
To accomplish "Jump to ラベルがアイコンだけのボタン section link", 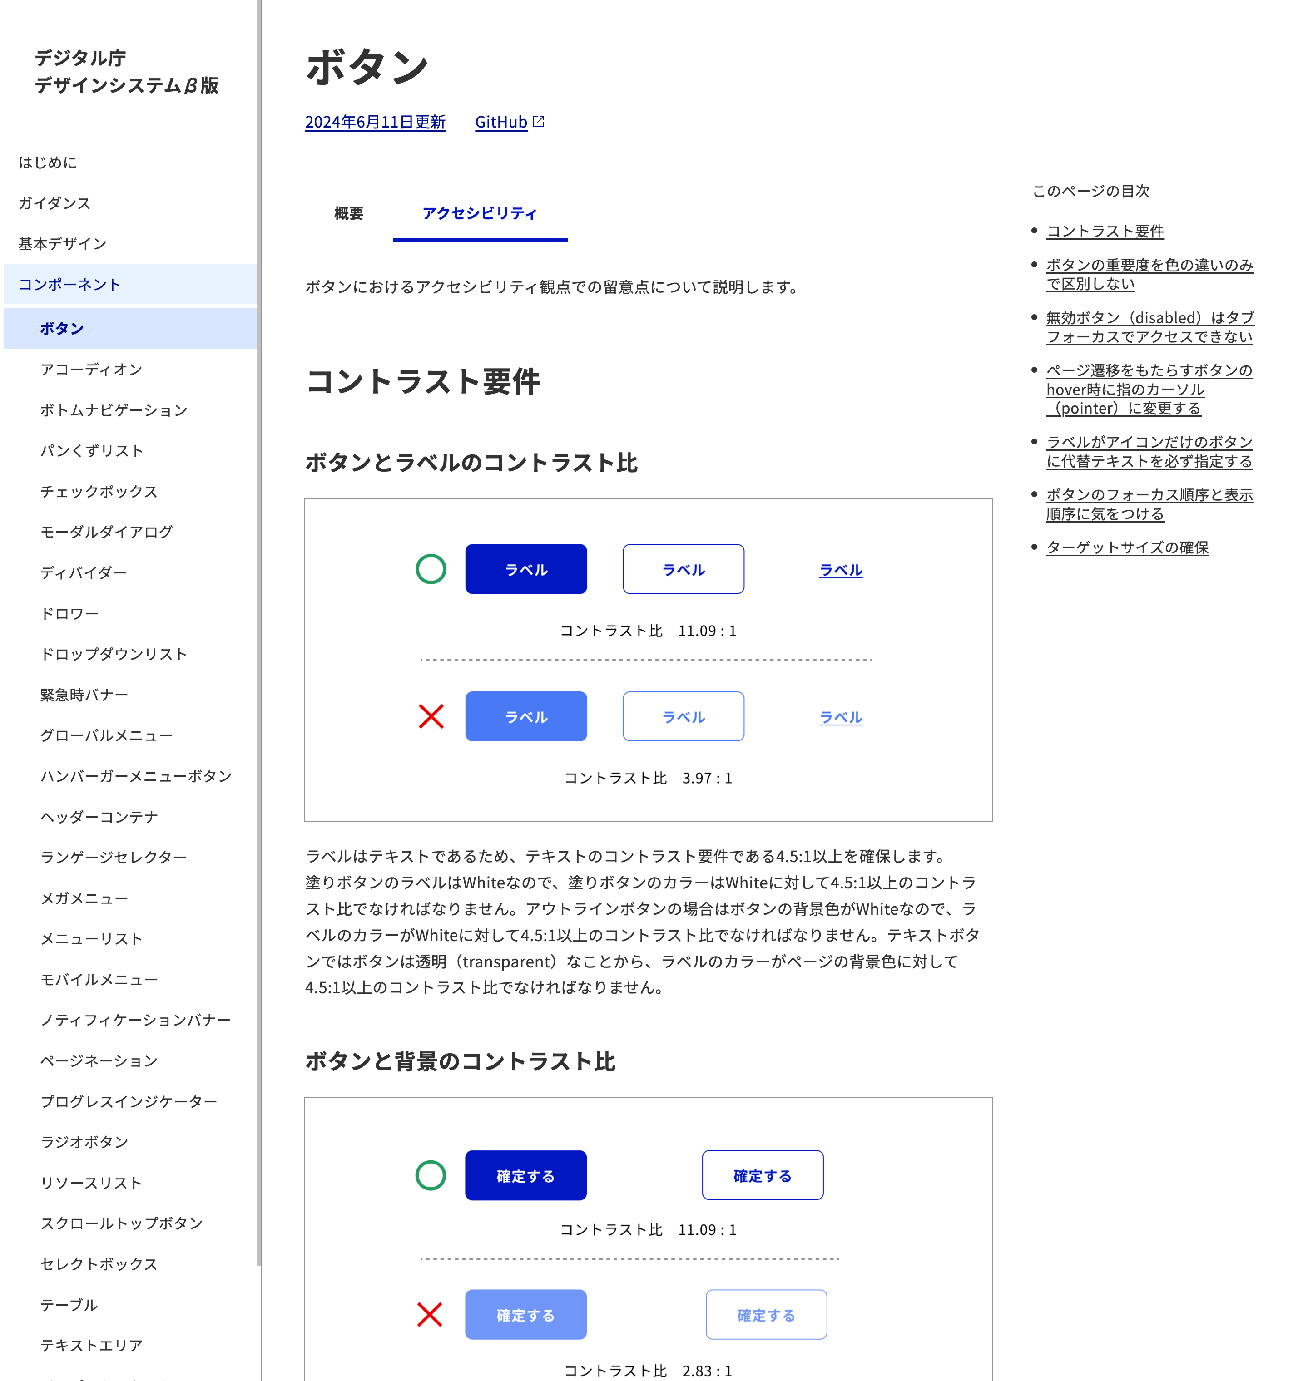I will click(x=1149, y=452).
